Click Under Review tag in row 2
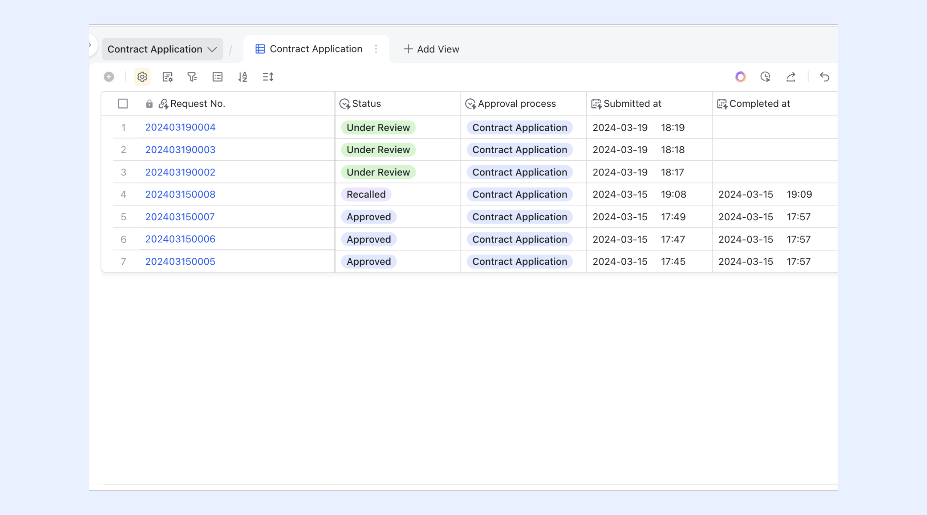The height and width of the screenshot is (515, 927). (378, 150)
